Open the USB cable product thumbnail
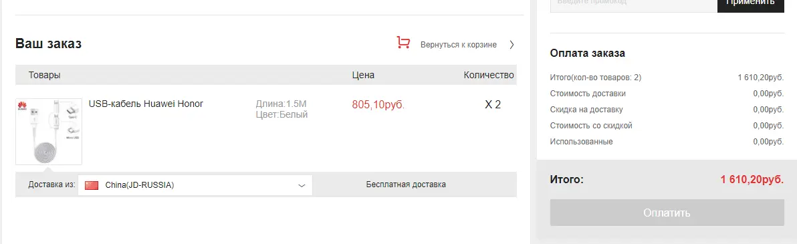This screenshot has width=797, height=244. [49, 132]
